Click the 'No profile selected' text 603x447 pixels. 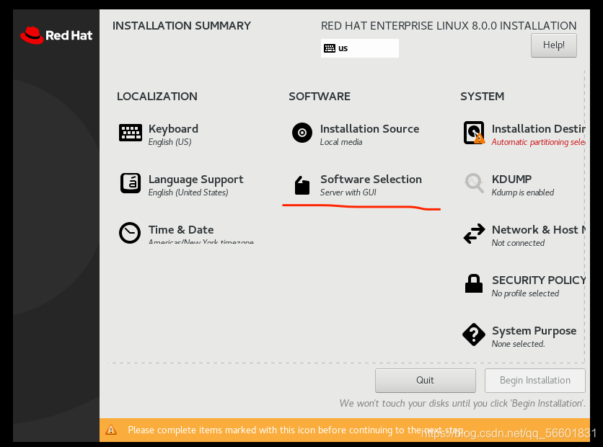[525, 293]
